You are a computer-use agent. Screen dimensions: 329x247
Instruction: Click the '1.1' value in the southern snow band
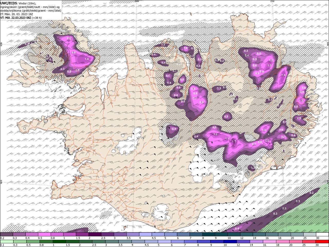click(x=227, y=139)
